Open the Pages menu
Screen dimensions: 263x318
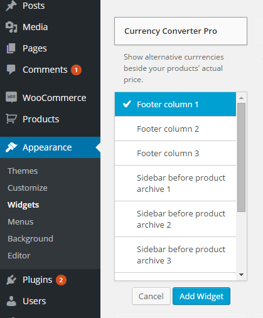pos(50,48)
